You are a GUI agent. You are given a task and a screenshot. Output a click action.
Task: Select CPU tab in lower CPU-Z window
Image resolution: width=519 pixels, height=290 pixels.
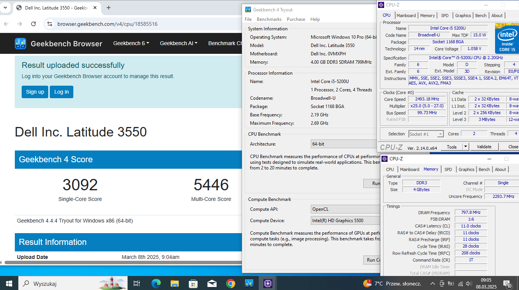390,169
